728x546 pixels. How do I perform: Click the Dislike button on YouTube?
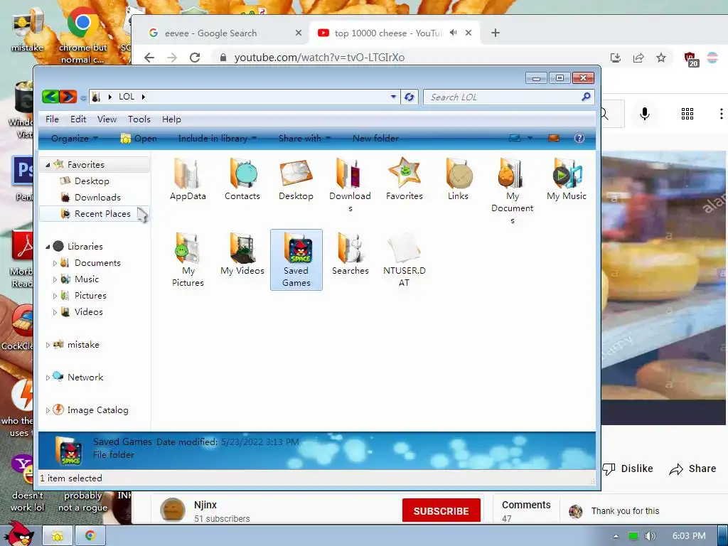628,469
